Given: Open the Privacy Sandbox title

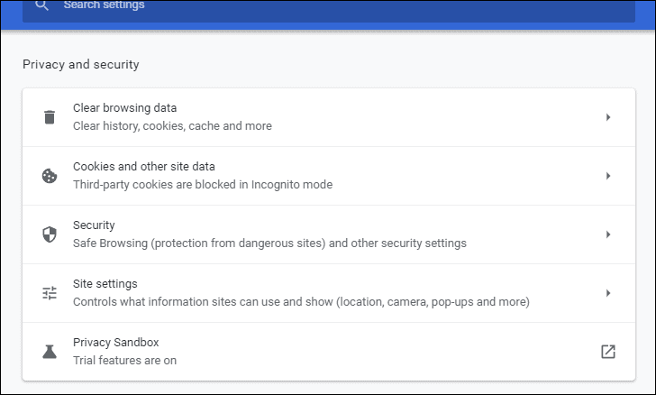Looking at the screenshot, I should click(115, 343).
